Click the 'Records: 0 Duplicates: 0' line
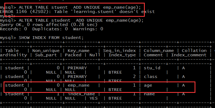 point(34,29)
